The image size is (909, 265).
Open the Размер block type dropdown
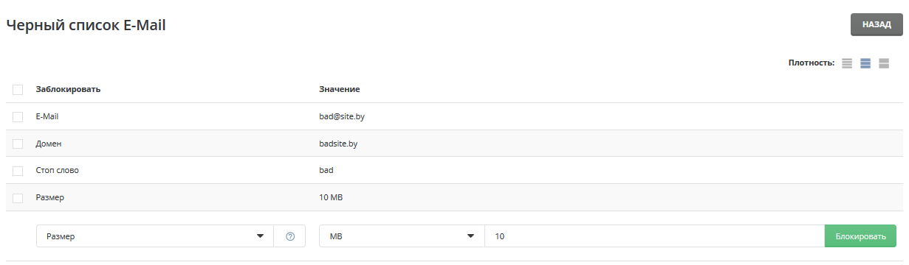point(155,236)
